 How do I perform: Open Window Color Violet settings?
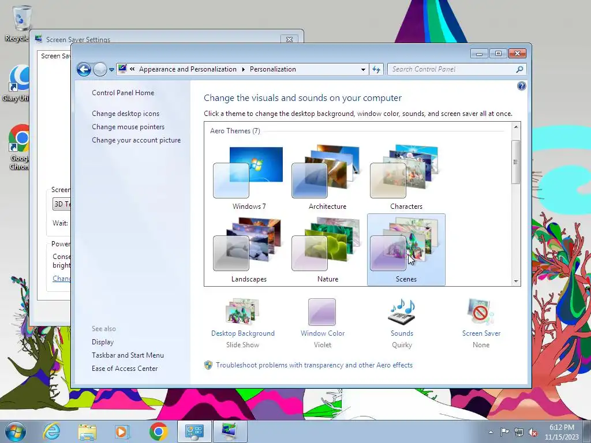click(x=322, y=323)
